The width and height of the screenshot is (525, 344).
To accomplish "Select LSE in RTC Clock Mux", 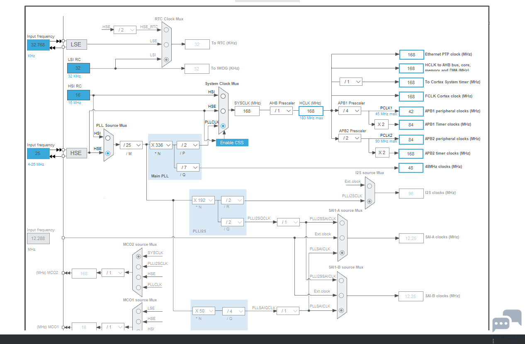I will tap(166, 44).
